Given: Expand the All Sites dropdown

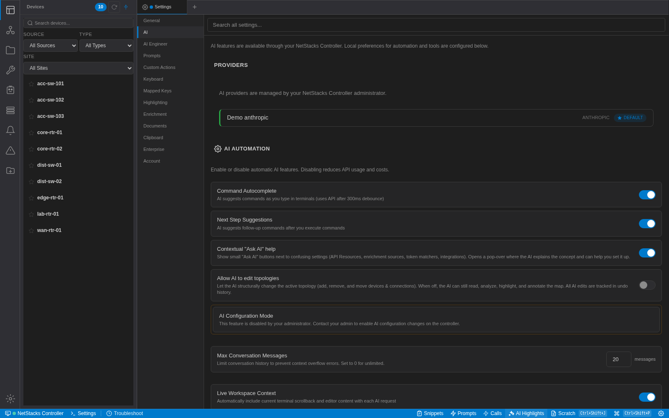Looking at the screenshot, I should click(78, 68).
